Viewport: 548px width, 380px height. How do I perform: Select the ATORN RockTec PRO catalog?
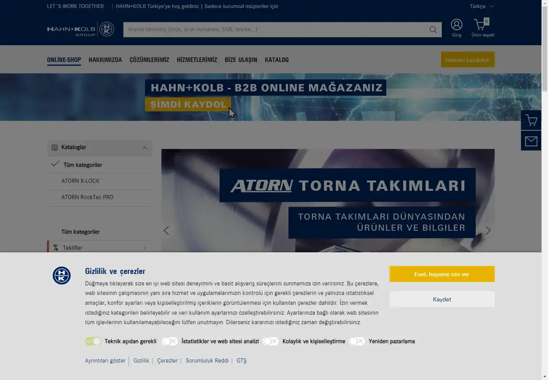[x=100, y=197]
